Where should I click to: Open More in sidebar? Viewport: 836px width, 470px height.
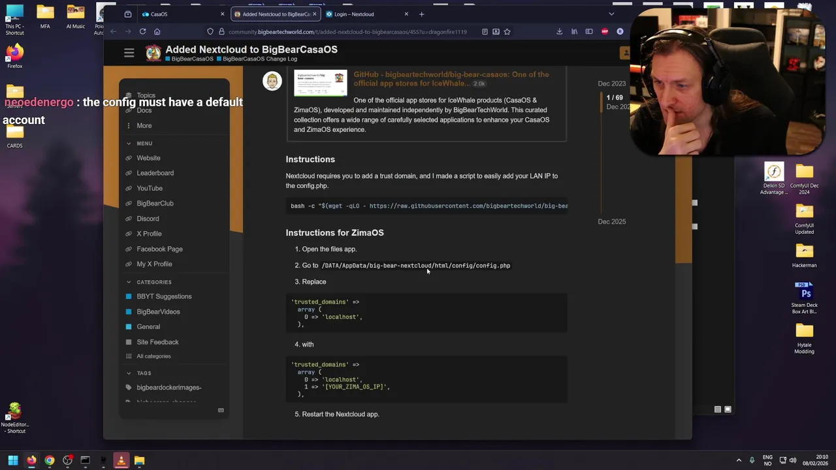click(x=144, y=125)
